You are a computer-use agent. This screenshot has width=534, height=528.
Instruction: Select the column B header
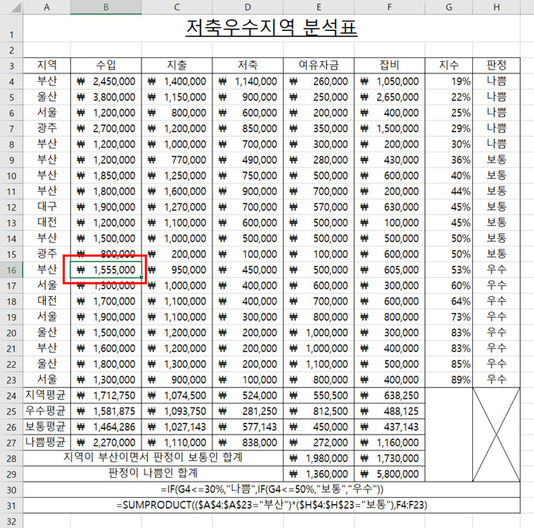click(x=106, y=7)
